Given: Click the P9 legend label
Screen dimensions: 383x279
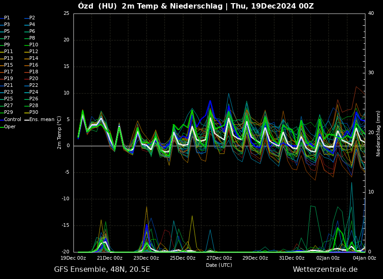Looking at the screenshot, I should coord(7,45).
